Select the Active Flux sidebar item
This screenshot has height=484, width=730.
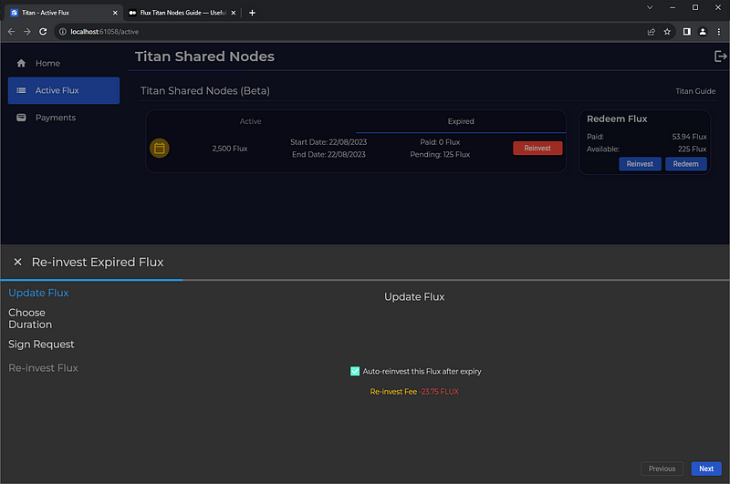coord(64,90)
